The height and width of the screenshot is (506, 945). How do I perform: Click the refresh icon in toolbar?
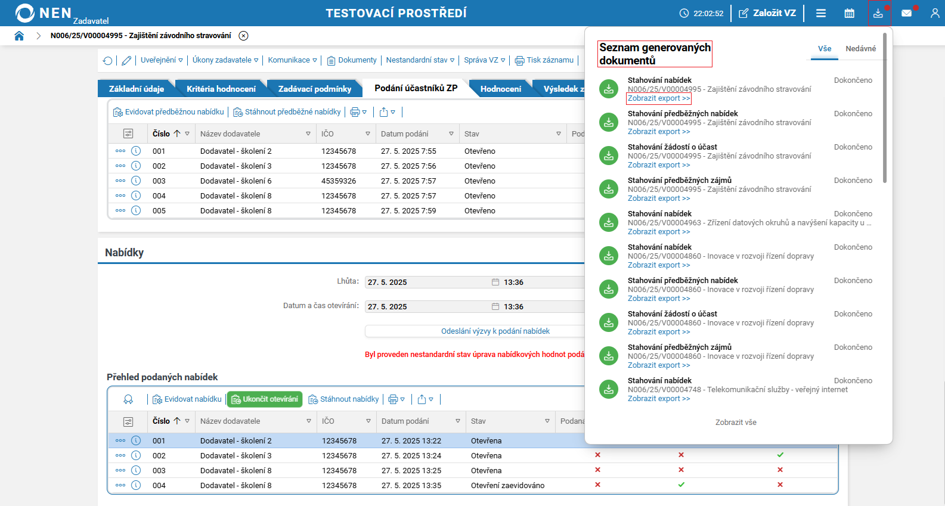[108, 60]
